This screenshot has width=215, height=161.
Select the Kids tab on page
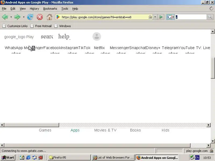[x=166, y=130]
